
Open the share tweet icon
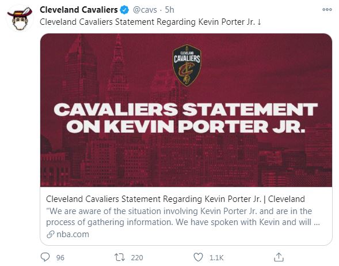pos(279,257)
